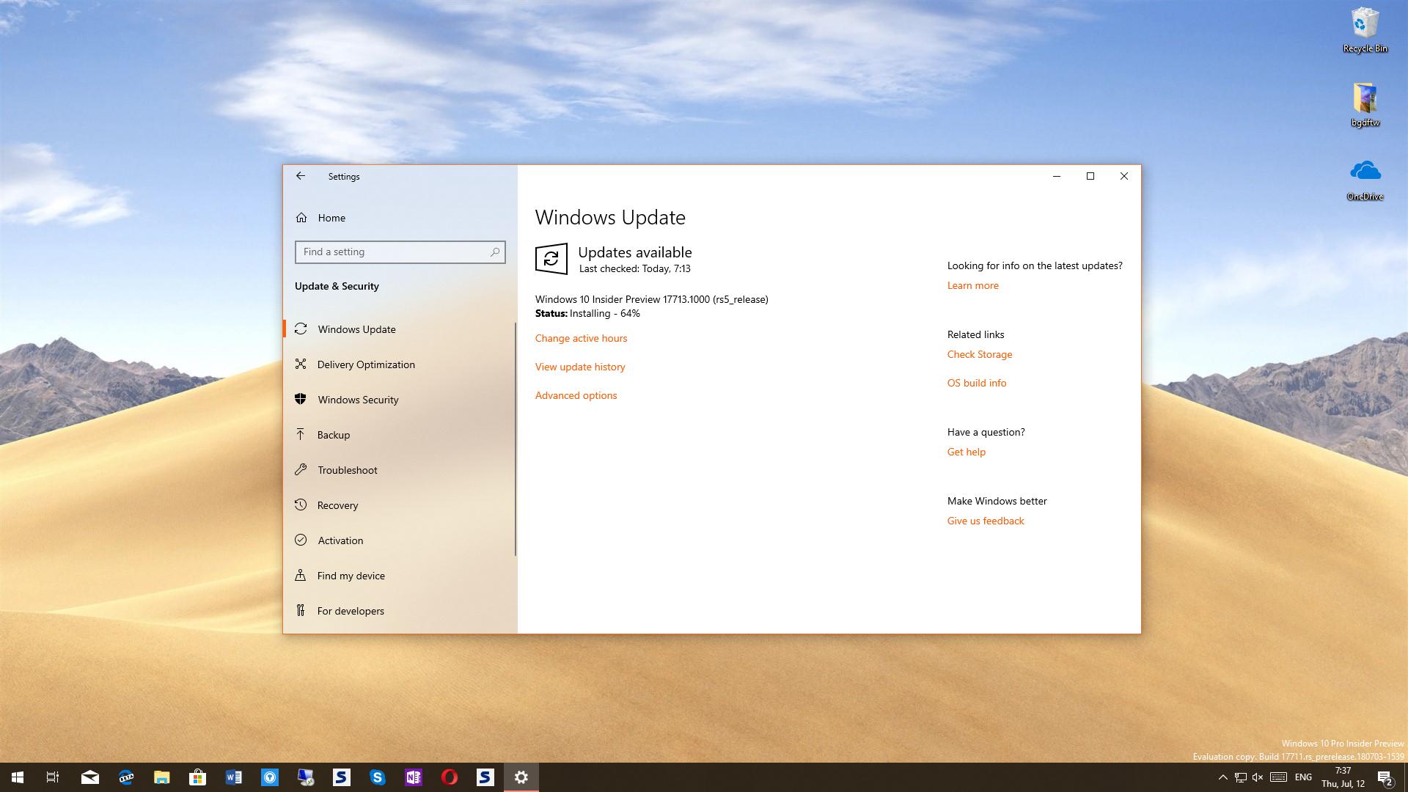This screenshot has width=1408, height=792.
Task: Open File Explorer from the taskbar
Action: pyautogui.click(x=162, y=777)
